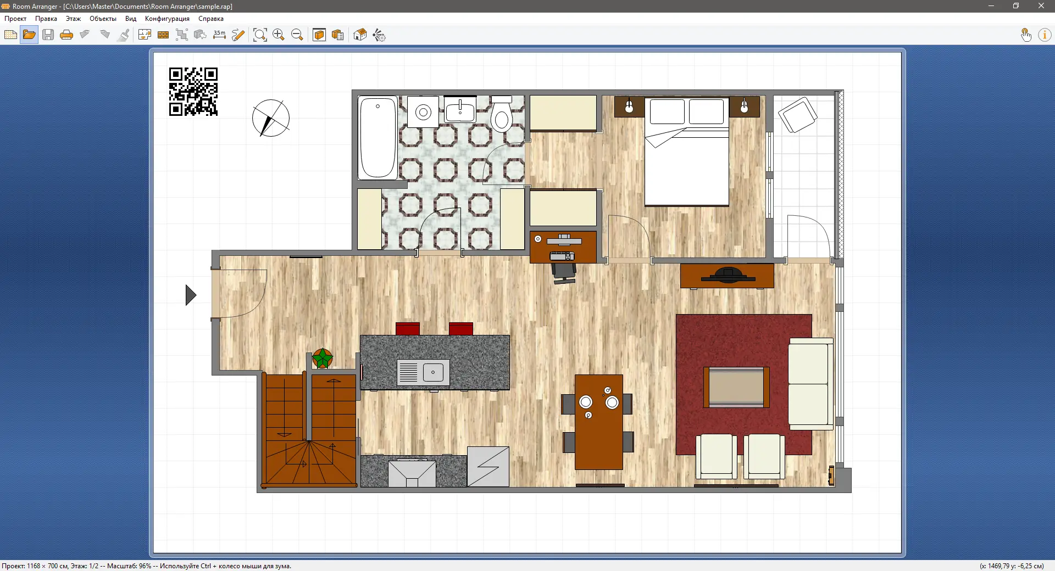Open the wall drawing tool
Viewport: 1055px width, 571px height.
[163, 35]
